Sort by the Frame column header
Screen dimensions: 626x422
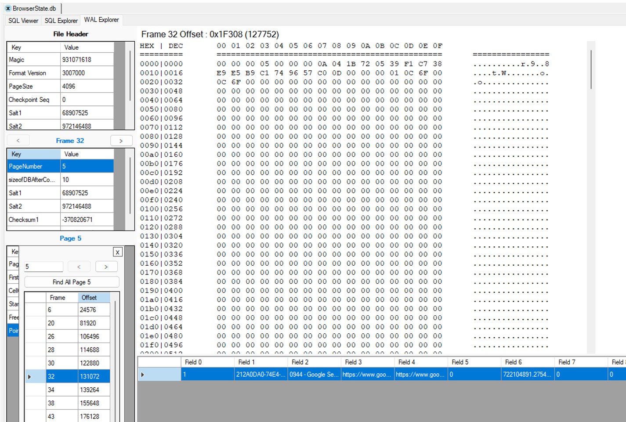click(62, 298)
